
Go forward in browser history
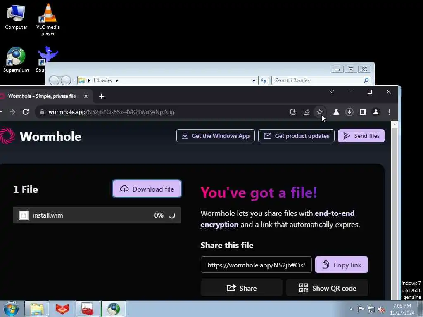(x=12, y=112)
